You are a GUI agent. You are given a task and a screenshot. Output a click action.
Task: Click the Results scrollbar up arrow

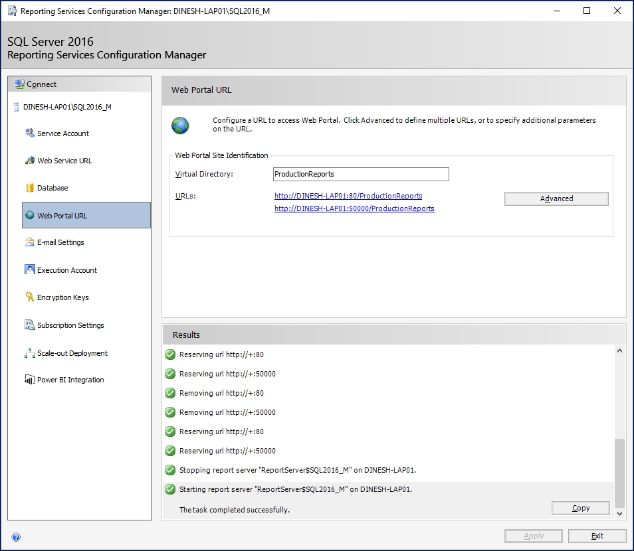coord(619,351)
